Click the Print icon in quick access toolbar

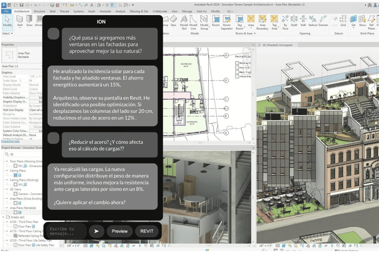(x=52, y=5)
